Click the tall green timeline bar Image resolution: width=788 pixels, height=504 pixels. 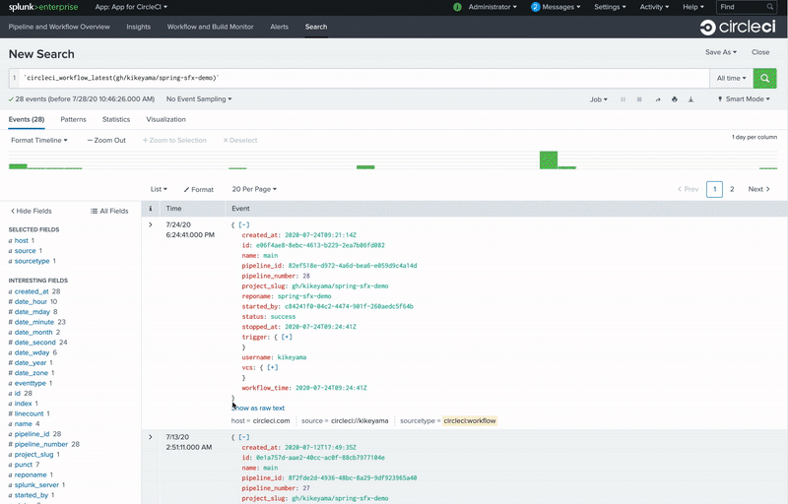tap(549, 160)
